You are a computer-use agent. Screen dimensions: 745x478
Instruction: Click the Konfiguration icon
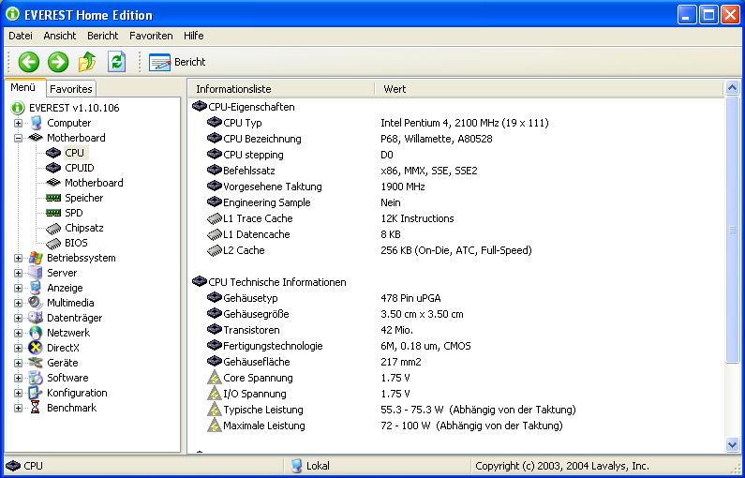36,393
